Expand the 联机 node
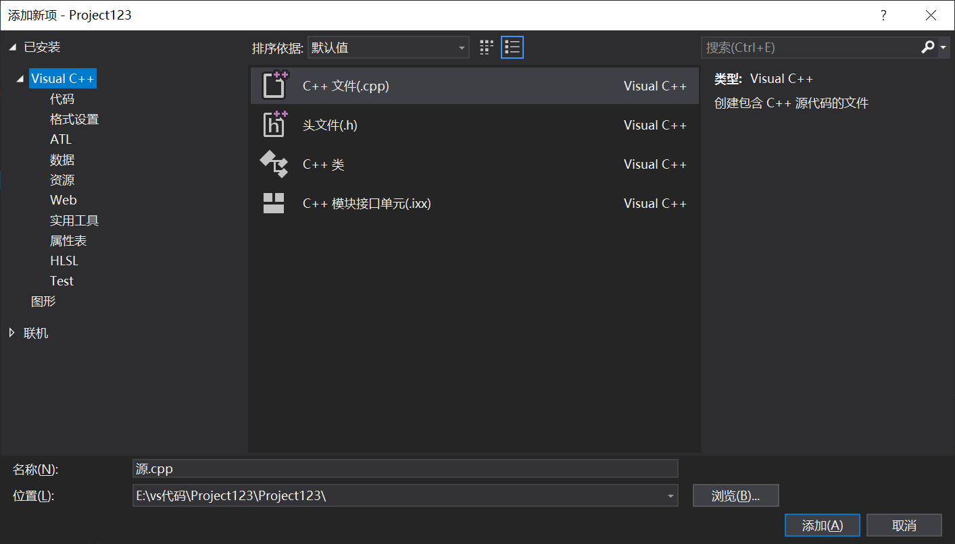 (11, 332)
